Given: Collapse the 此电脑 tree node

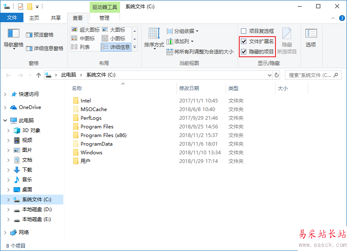Looking at the screenshot, I should (x=5, y=120).
